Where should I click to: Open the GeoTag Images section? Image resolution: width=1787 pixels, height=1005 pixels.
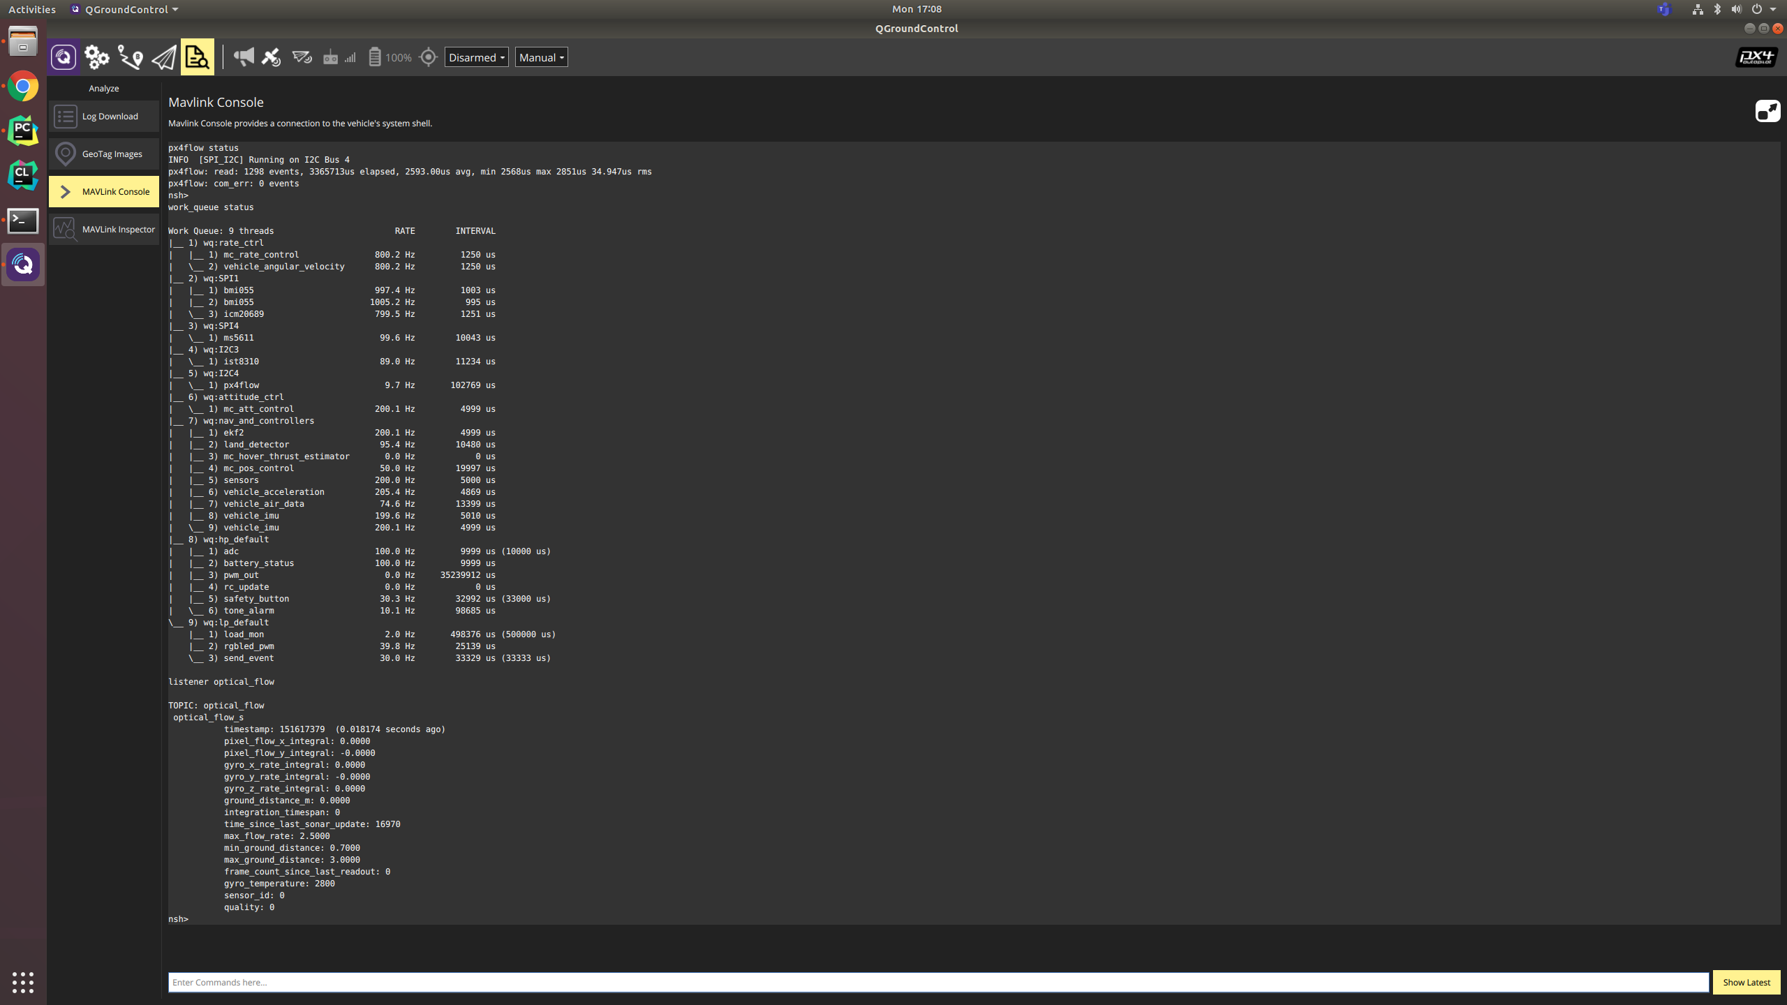coord(103,154)
